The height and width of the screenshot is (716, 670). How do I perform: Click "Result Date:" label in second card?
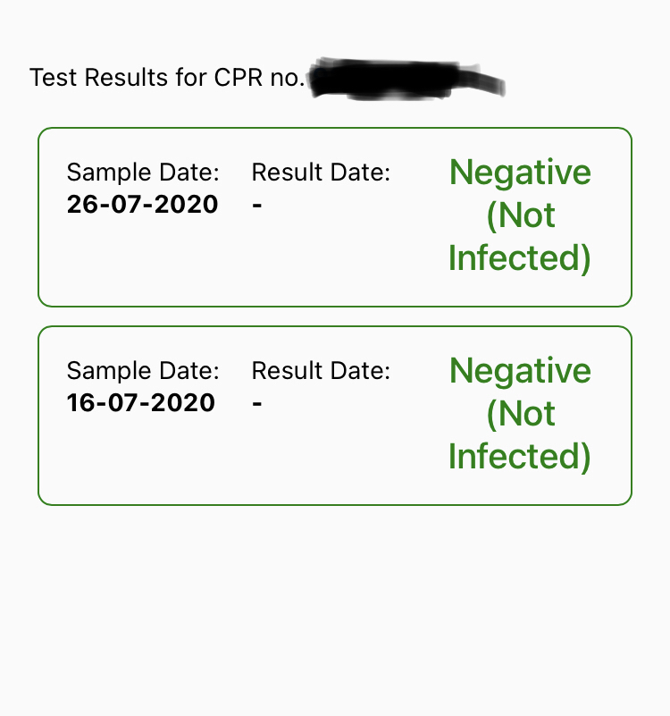point(321,371)
